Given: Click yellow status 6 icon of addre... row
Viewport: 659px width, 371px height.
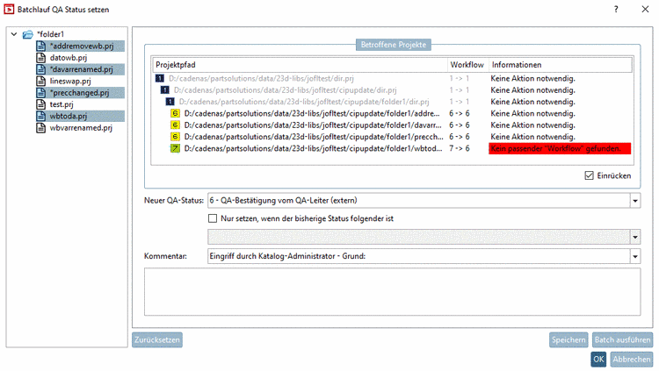Looking at the screenshot, I should click(x=175, y=113).
